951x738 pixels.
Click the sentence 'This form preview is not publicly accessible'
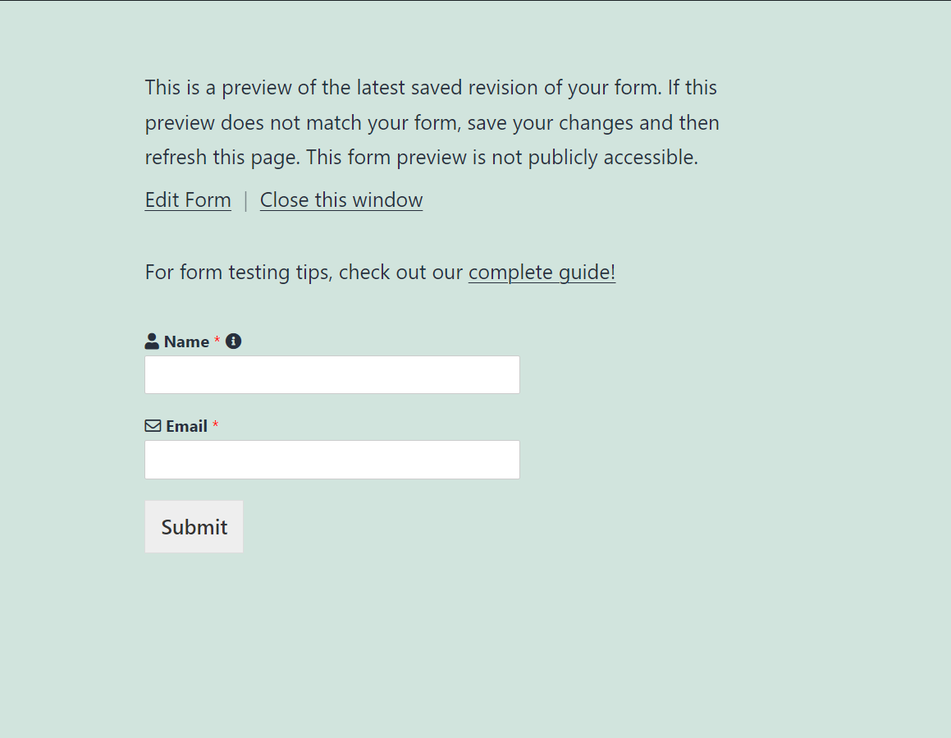[501, 157]
